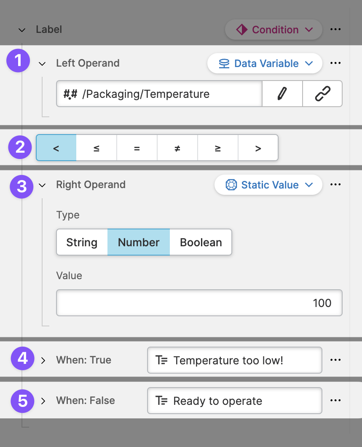Collapse the Left Operand section

42,64
